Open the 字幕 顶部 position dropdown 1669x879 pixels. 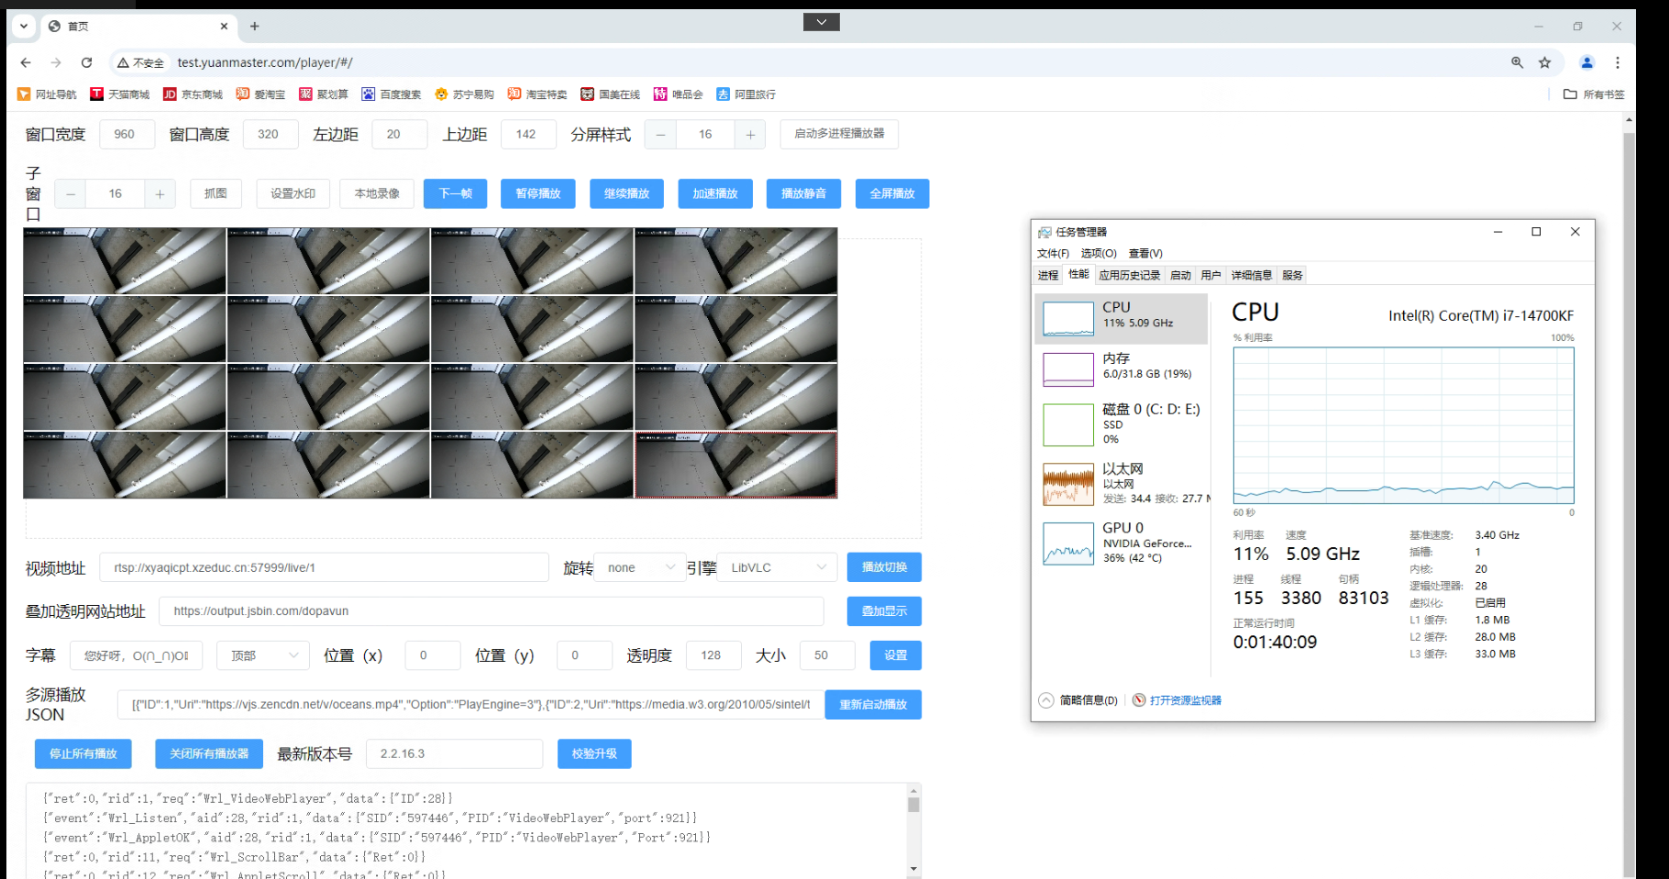coord(265,655)
